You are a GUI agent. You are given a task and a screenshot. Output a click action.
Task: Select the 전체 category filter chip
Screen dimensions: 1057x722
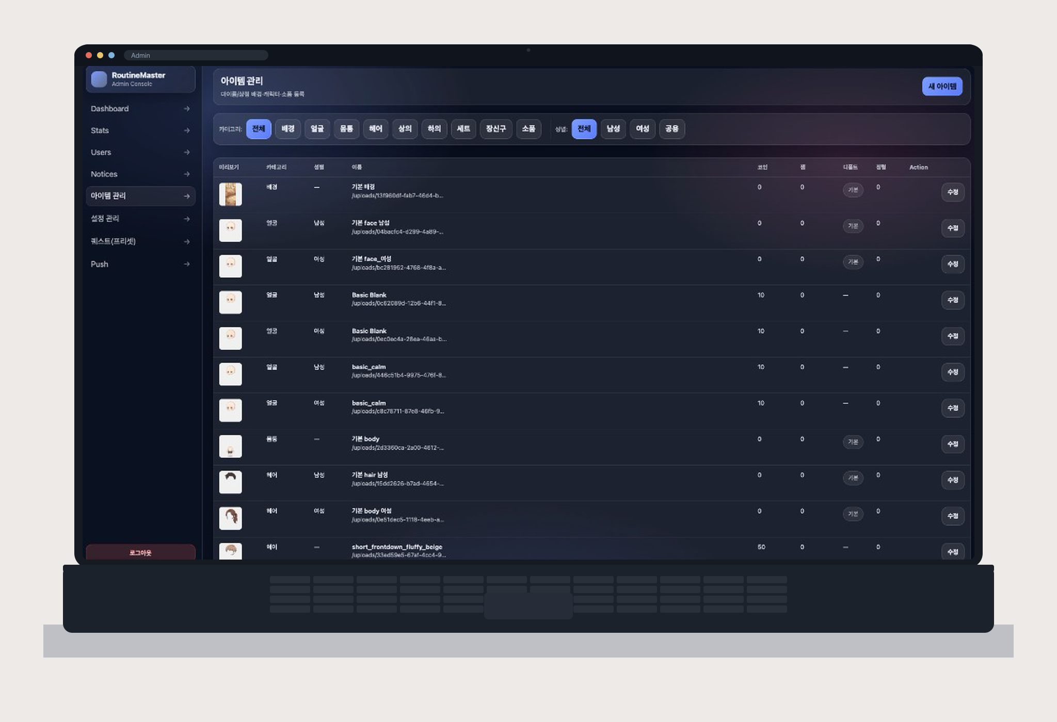(259, 129)
